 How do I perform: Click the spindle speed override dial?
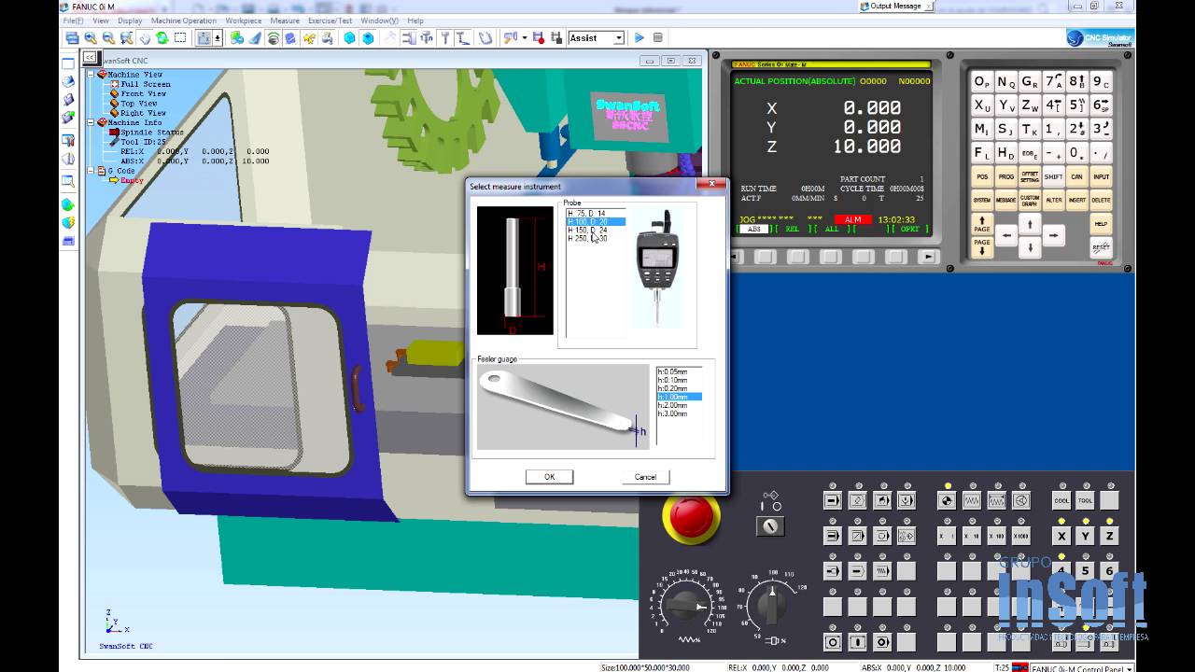point(770,606)
